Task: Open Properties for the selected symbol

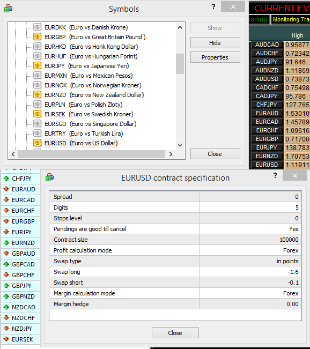Action: (215, 57)
